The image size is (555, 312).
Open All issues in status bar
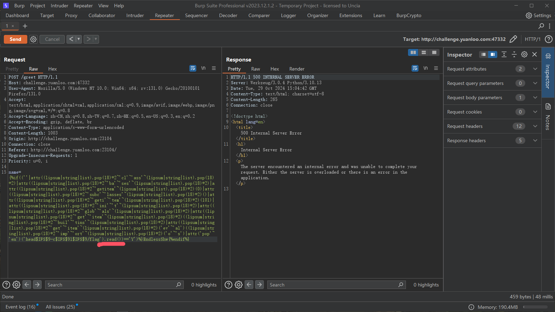click(60, 307)
